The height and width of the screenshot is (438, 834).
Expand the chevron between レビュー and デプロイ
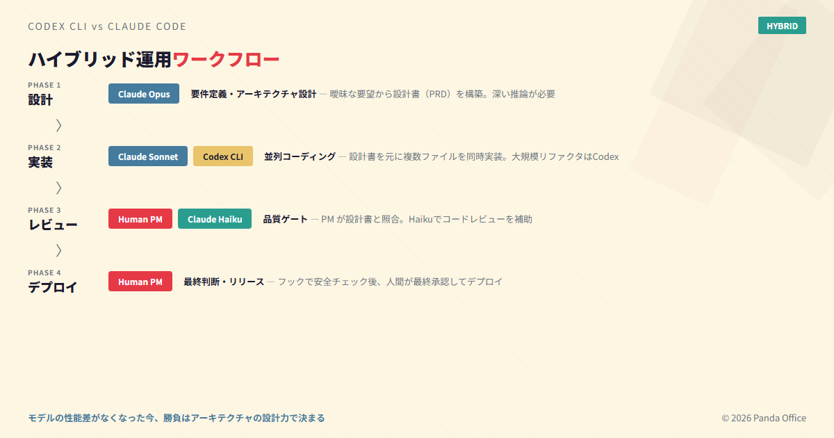tap(58, 250)
